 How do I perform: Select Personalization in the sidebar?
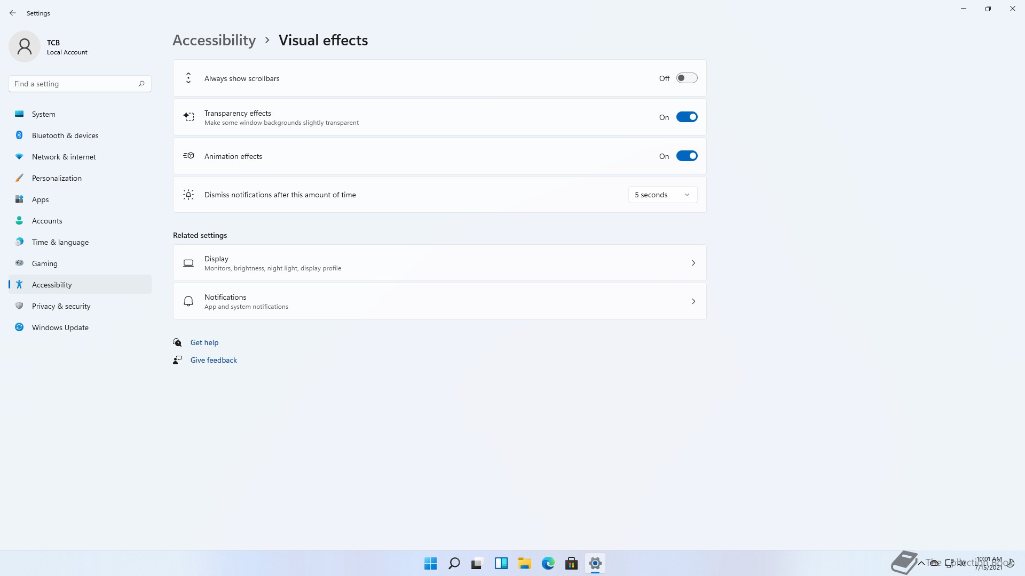point(57,178)
